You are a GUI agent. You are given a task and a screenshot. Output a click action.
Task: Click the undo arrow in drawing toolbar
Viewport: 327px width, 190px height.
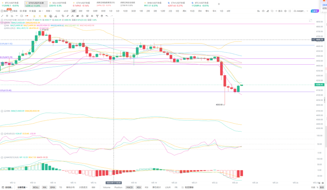pyautogui.click(x=107, y=16)
